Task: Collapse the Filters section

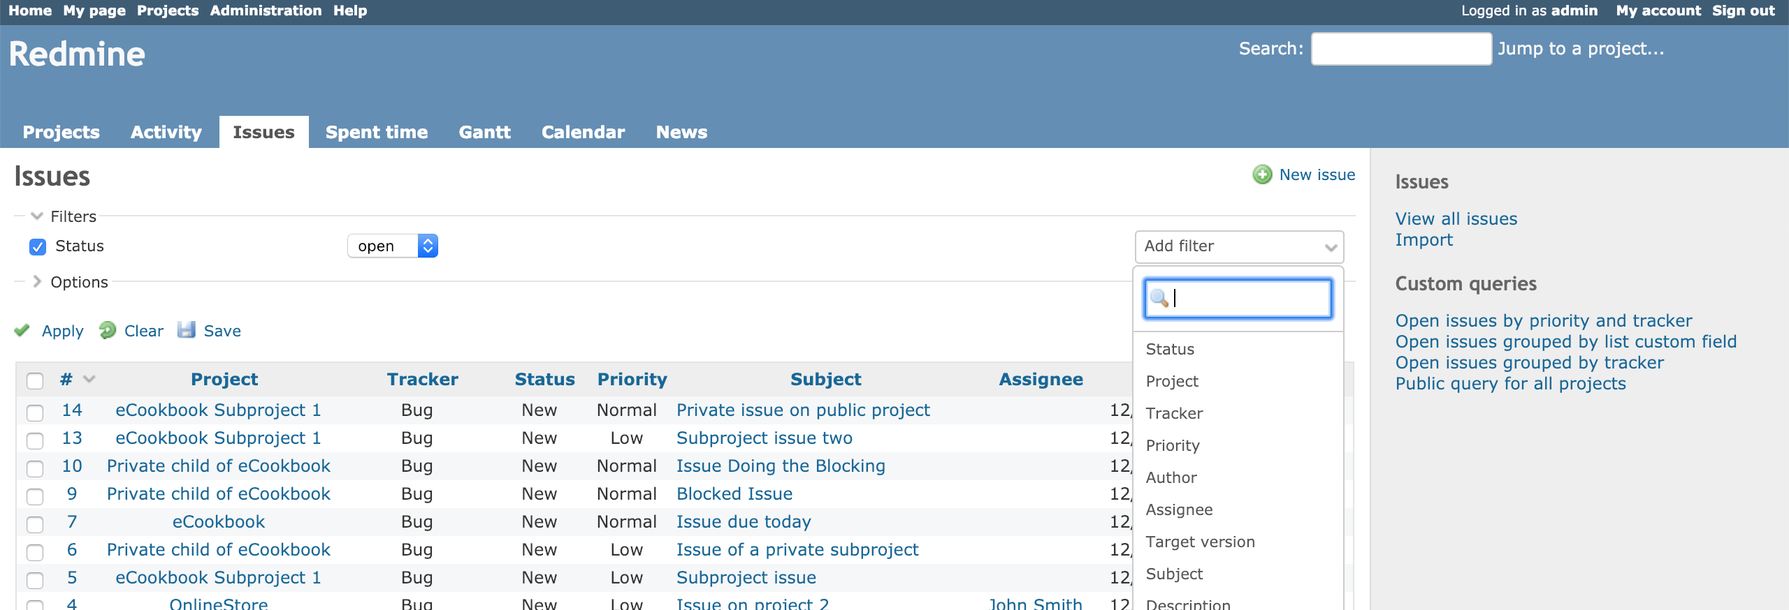Action: coord(64,216)
